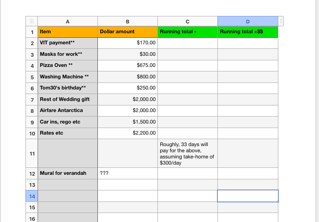Select the 'Masks for work**' cell
The width and height of the screenshot is (319, 222).
coord(67,54)
